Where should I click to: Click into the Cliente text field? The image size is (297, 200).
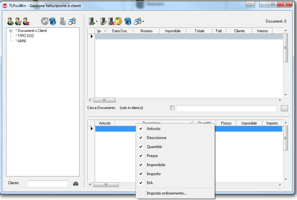pyautogui.click(x=48, y=184)
